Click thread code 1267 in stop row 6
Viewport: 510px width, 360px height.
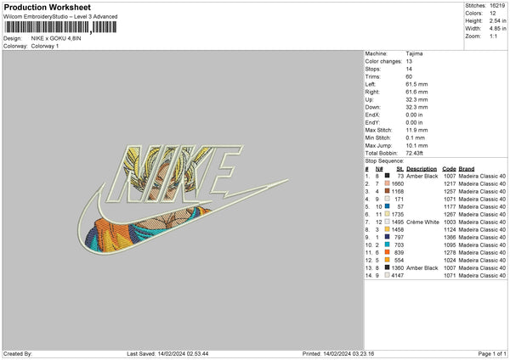(450, 215)
